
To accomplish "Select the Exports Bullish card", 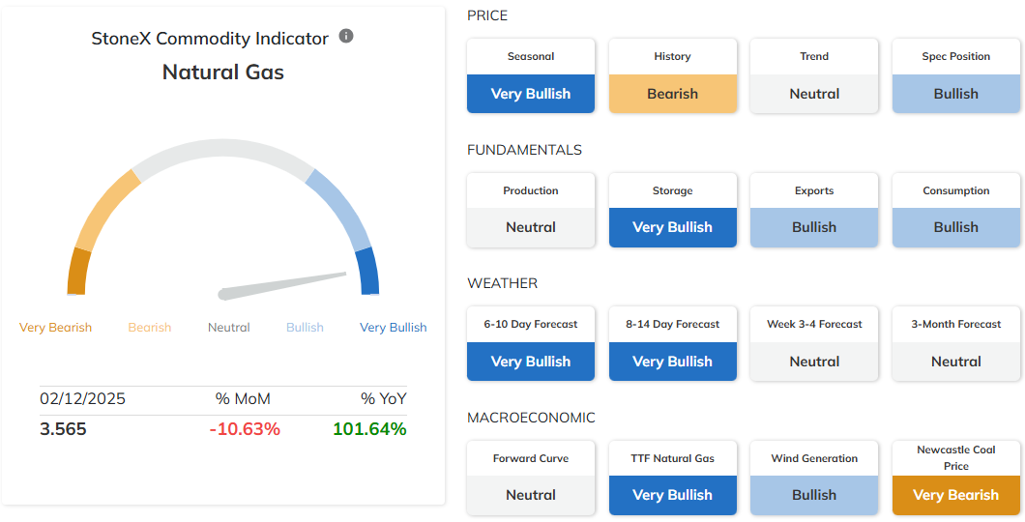I will [814, 210].
